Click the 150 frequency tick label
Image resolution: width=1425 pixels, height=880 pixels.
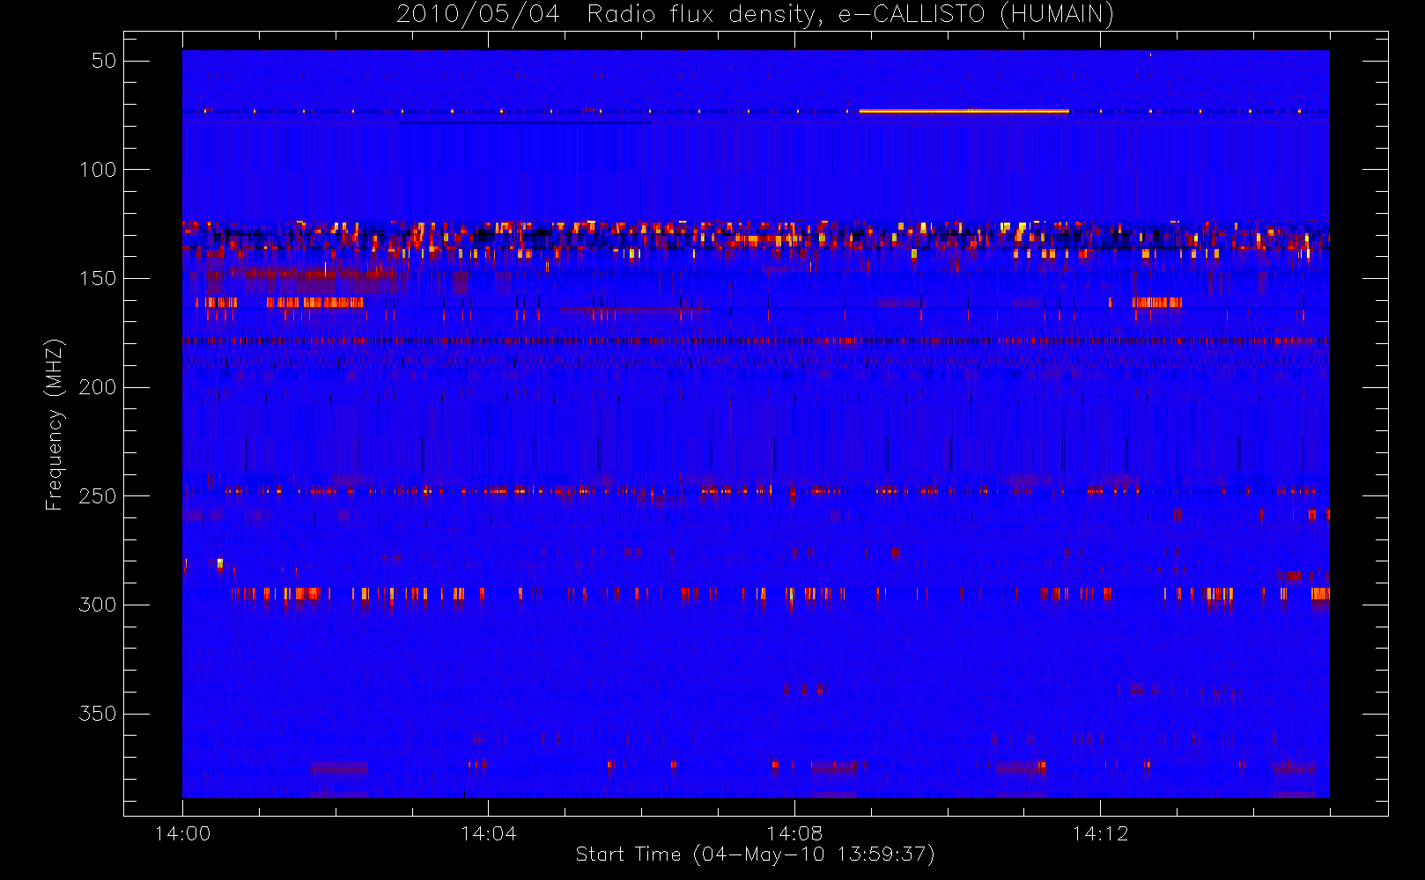click(x=98, y=278)
